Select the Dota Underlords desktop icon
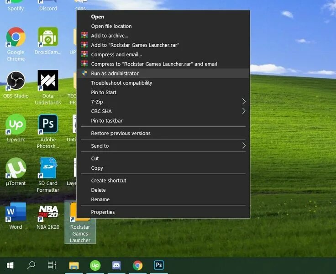 48,88
